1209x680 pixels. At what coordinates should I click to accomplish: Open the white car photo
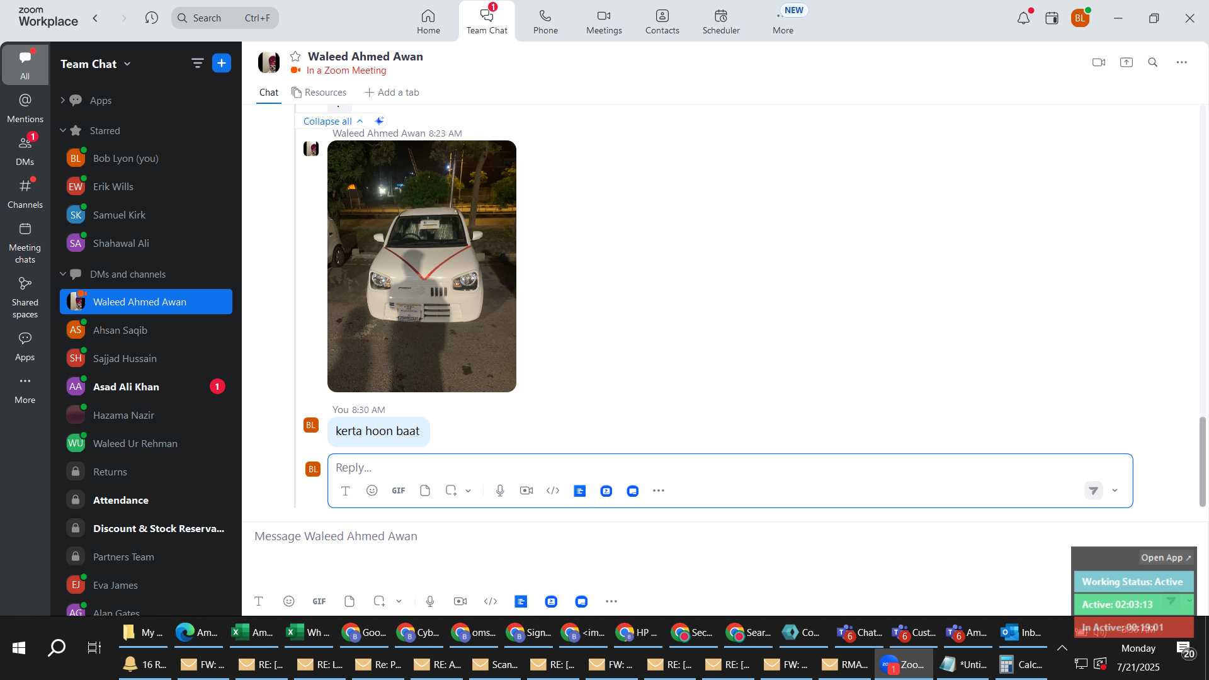tap(422, 266)
